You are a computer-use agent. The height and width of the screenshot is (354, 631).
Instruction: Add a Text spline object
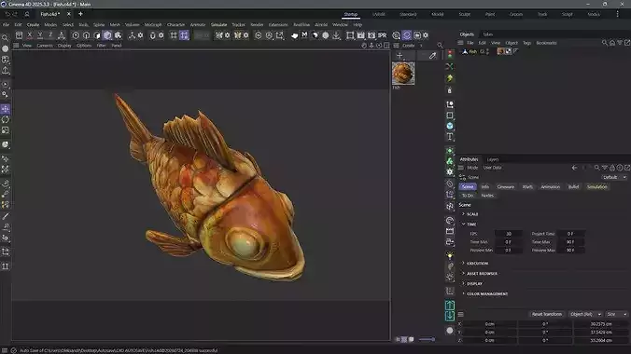(450, 137)
